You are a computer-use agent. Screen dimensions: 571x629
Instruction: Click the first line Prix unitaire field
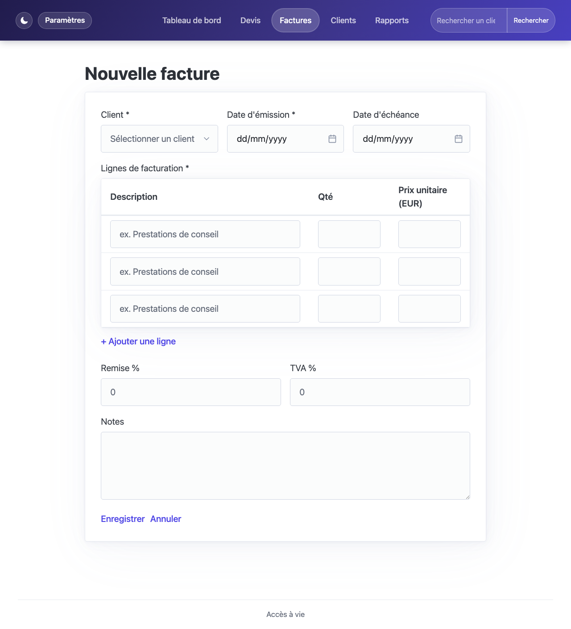click(x=430, y=234)
